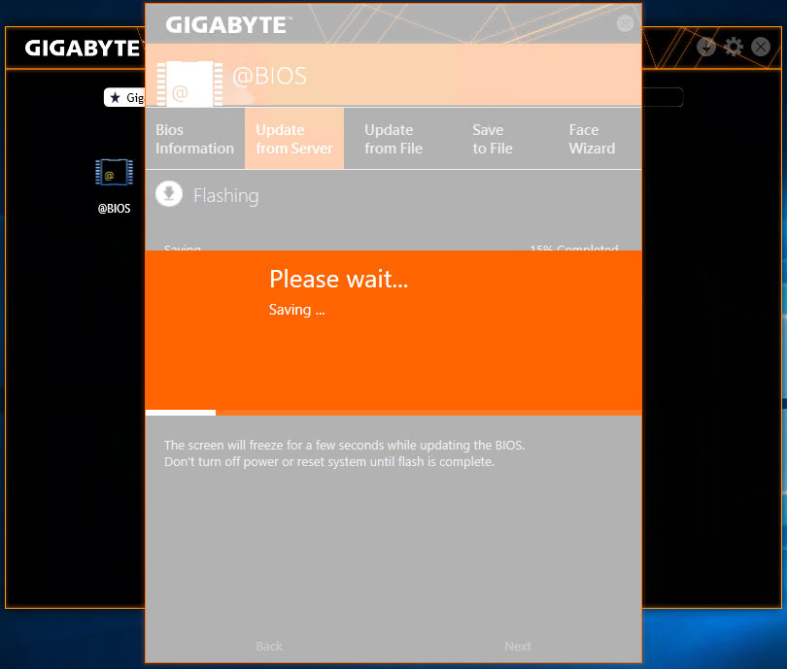
Task: Click the starred Gig tab in App Center
Action: coord(125,97)
